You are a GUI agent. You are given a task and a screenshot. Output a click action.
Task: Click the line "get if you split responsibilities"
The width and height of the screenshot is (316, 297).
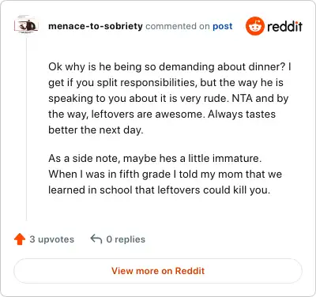tap(166, 83)
